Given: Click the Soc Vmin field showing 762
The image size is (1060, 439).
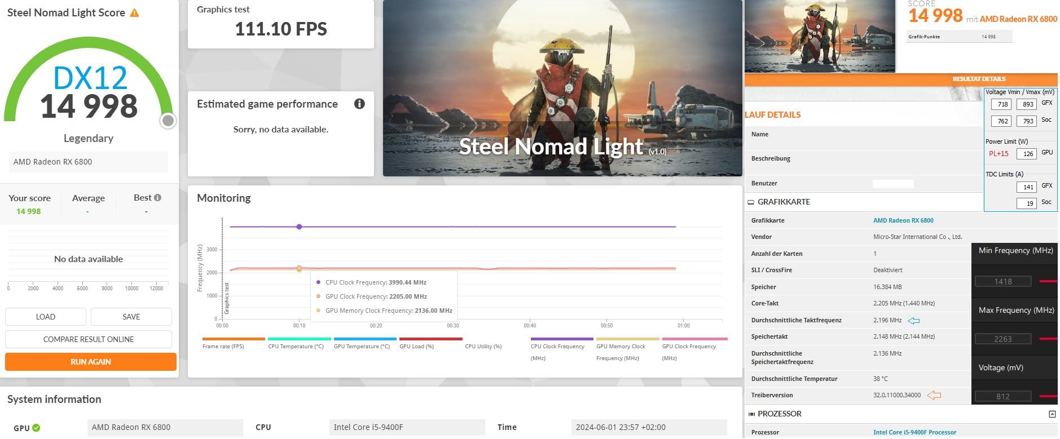Looking at the screenshot, I should (x=1002, y=121).
